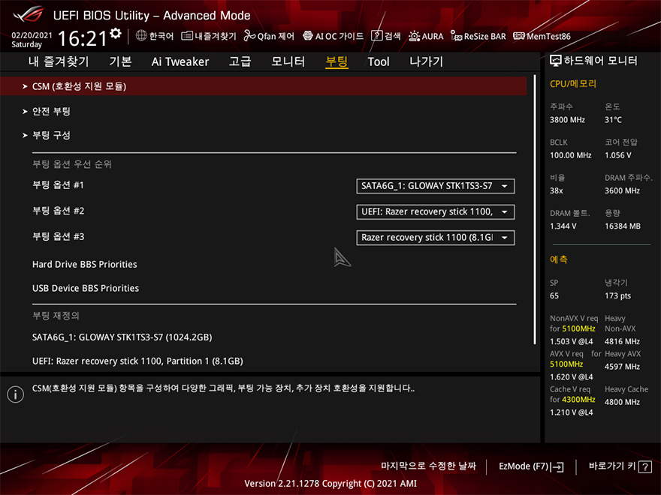Click the Version 2.21.1278 copyright text
Viewport: 661px width, 495px height.
tap(330, 484)
